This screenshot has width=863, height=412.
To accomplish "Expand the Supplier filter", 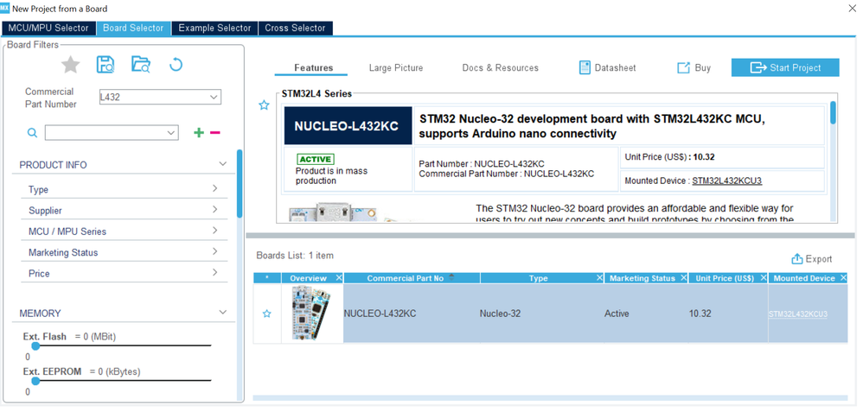I will click(x=214, y=210).
